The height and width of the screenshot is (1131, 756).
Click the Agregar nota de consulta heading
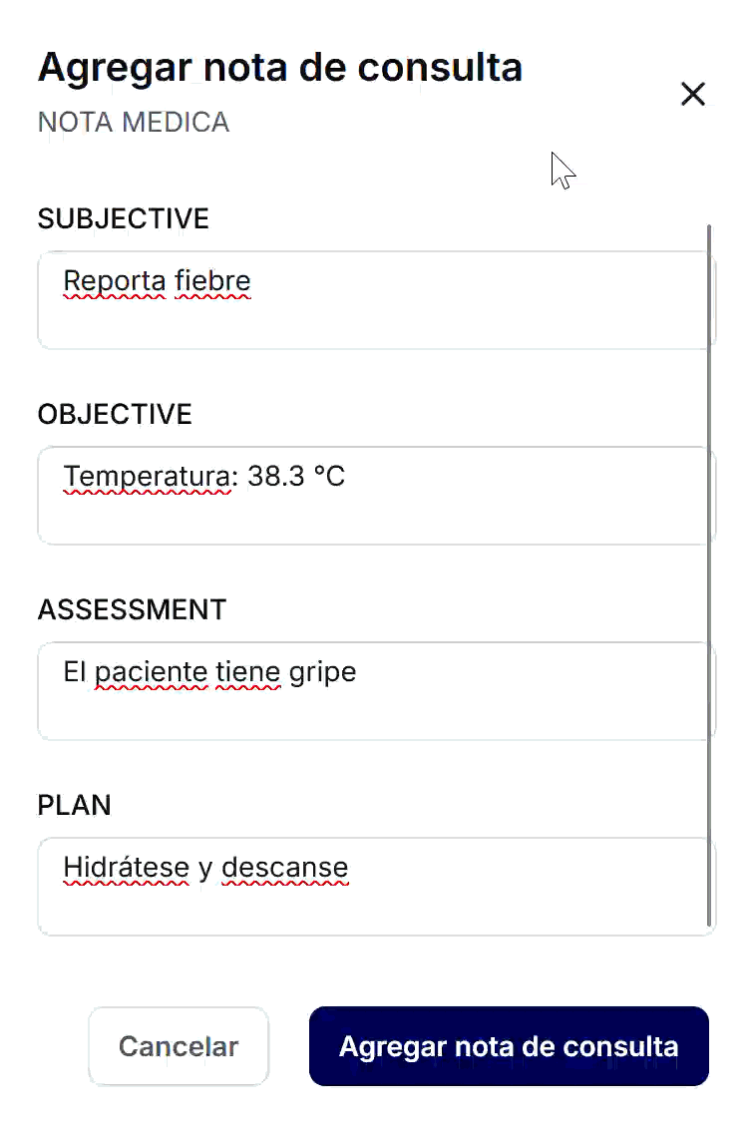[x=280, y=67]
